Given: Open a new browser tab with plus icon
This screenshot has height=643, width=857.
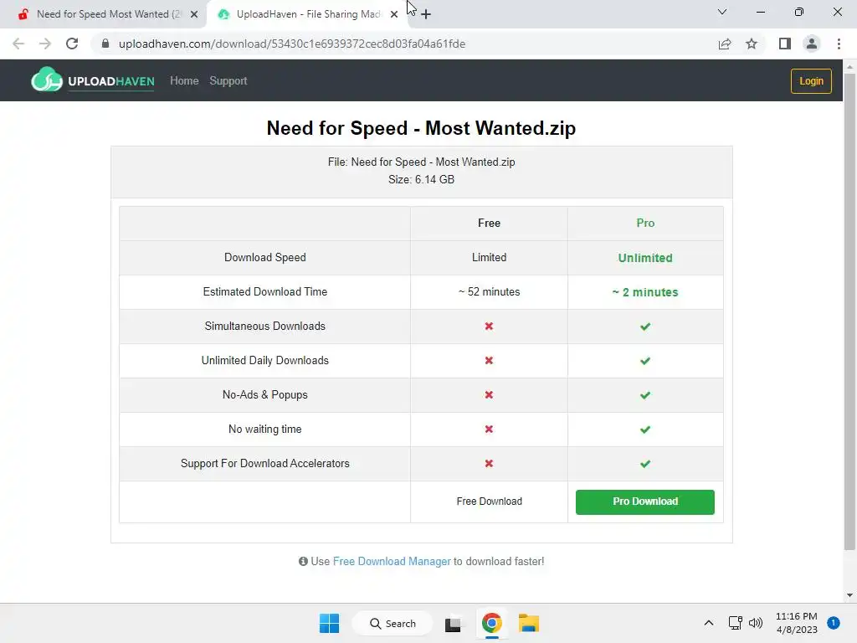Looking at the screenshot, I should coord(426,14).
